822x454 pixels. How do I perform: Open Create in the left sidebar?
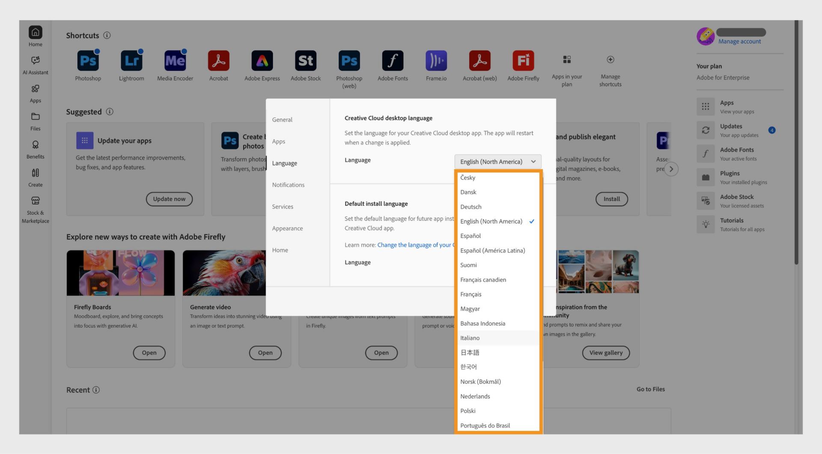click(36, 178)
